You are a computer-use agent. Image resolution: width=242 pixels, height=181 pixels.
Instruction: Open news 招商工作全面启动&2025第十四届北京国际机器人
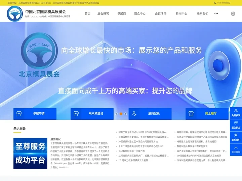[x=143, y=132]
